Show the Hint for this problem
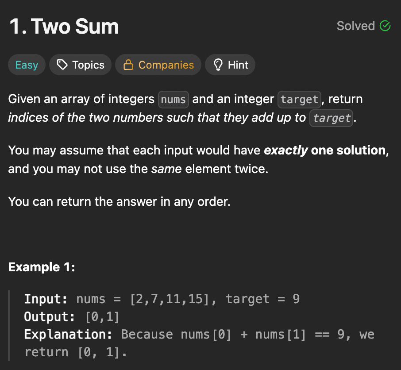 230,65
